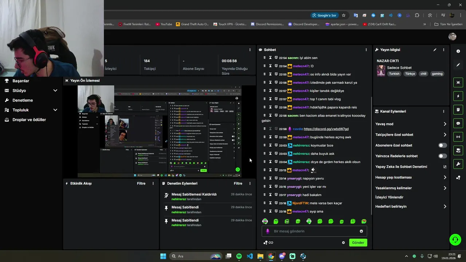Screen dimensions: 466x262
Task: Click the wrench icon in right sidebar
Action: 458,164
